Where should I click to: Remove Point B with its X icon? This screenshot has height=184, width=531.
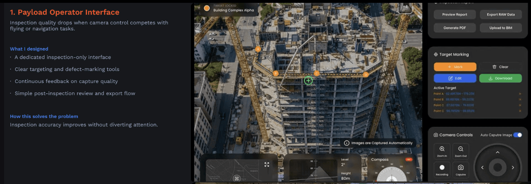click(x=520, y=99)
